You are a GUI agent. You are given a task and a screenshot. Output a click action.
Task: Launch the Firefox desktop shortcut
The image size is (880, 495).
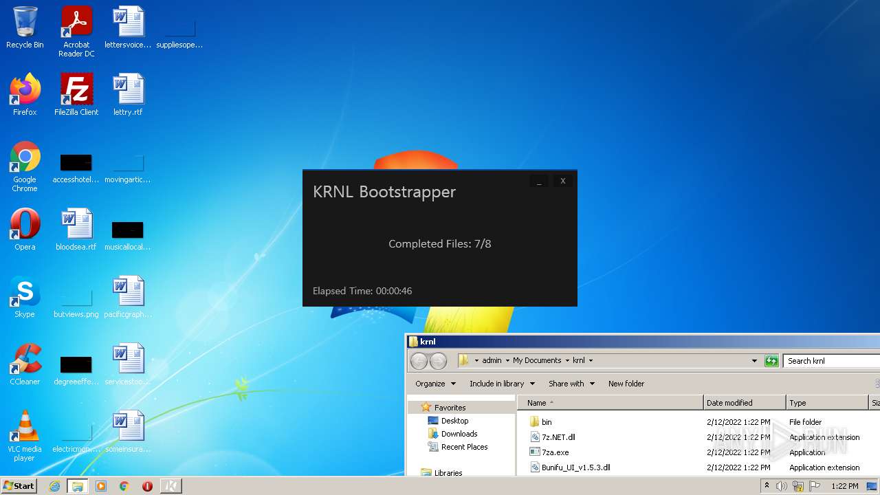click(25, 95)
